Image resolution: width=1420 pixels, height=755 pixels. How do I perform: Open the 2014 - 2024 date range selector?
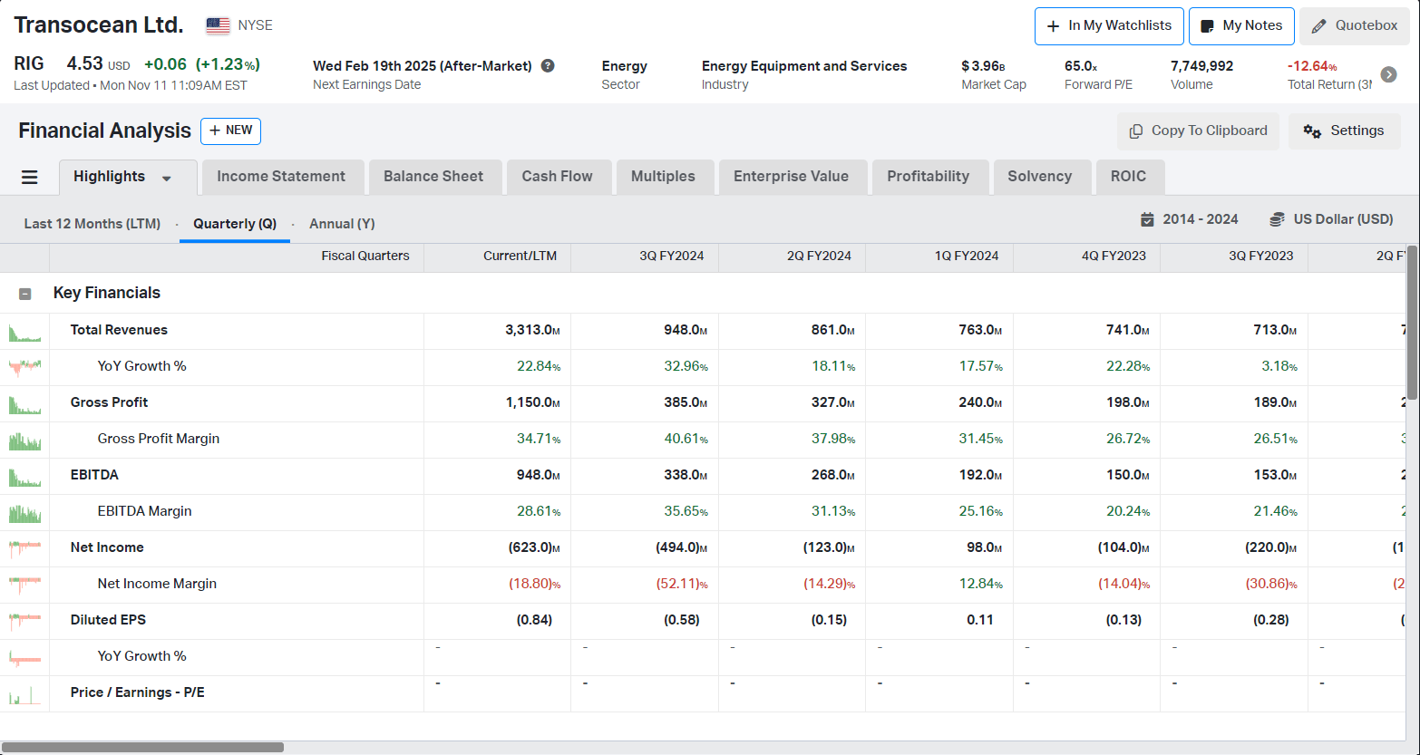(x=1189, y=219)
